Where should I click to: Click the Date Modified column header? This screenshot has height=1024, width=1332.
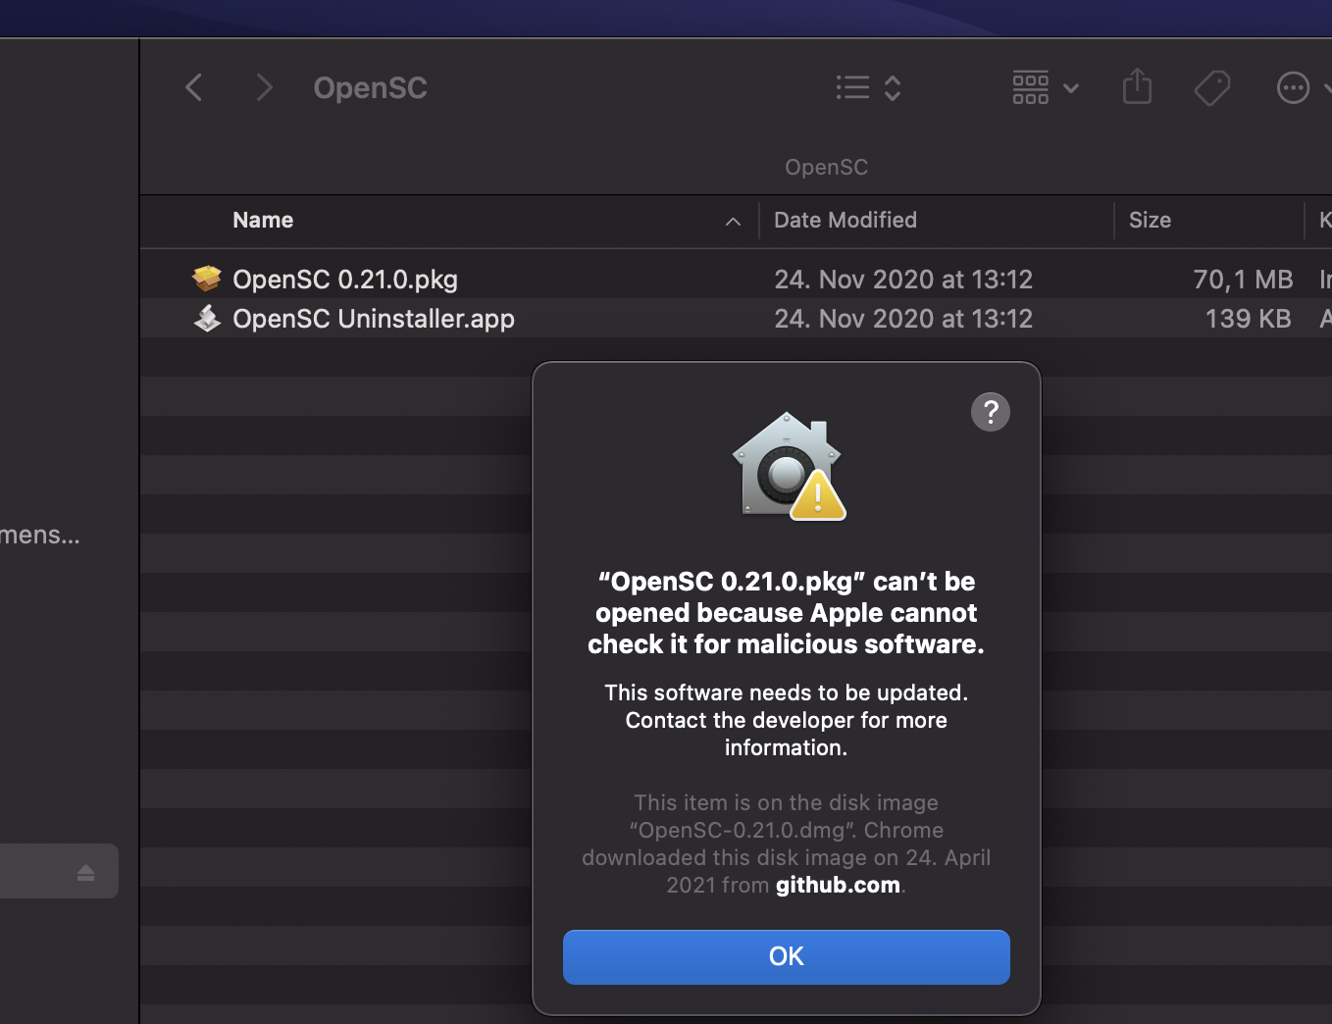tap(845, 220)
